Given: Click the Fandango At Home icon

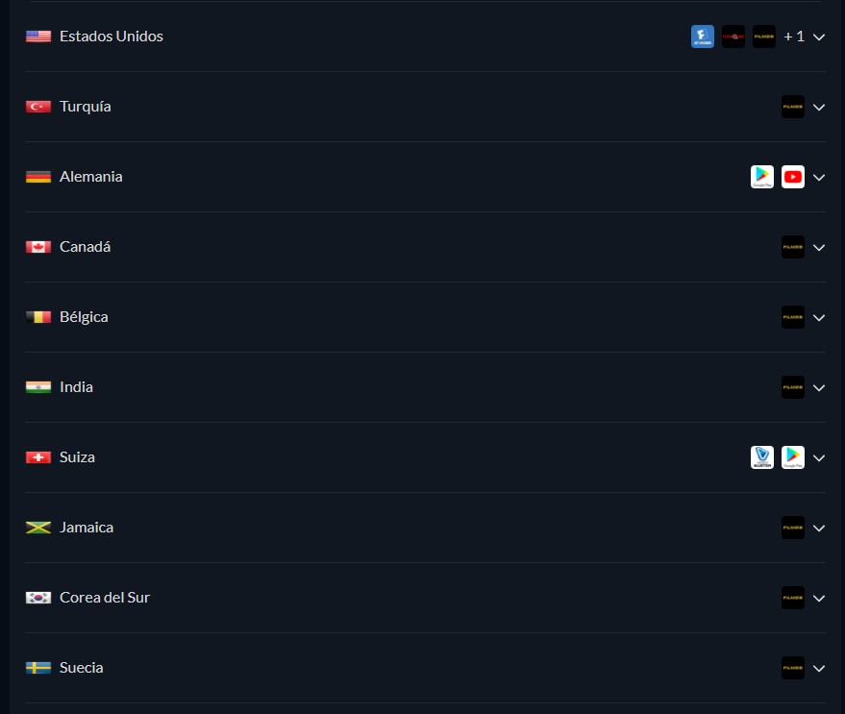Looking at the screenshot, I should pos(703,37).
